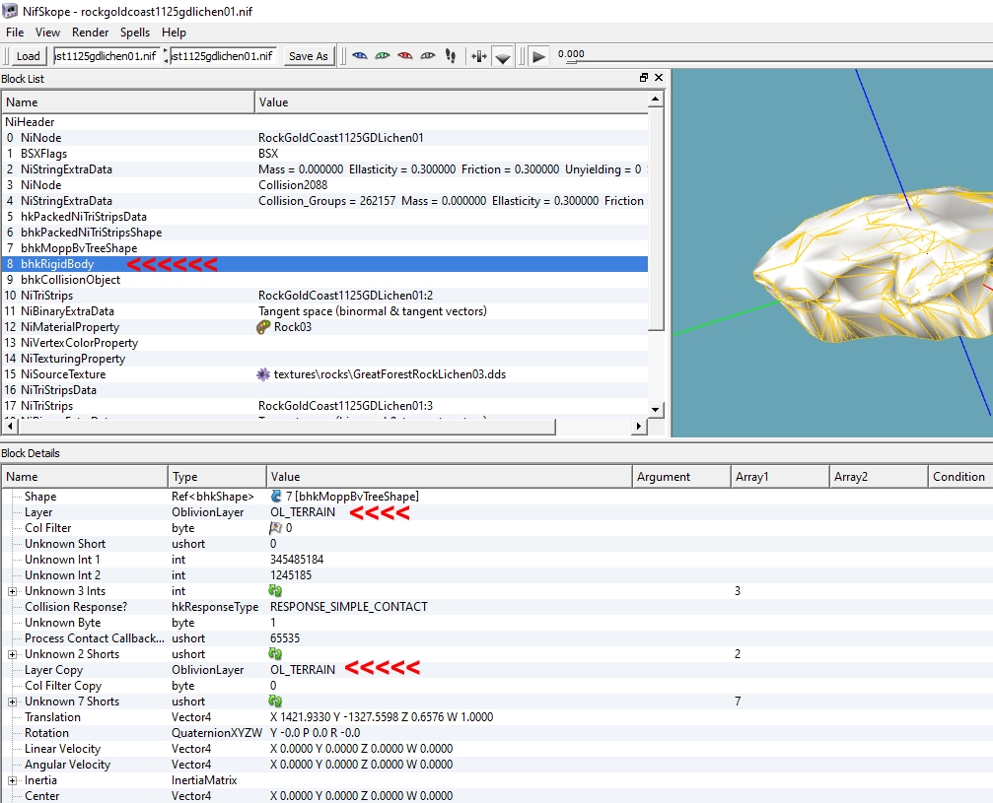This screenshot has height=803, width=993.
Task: Open the Help menu
Action: [x=174, y=33]
